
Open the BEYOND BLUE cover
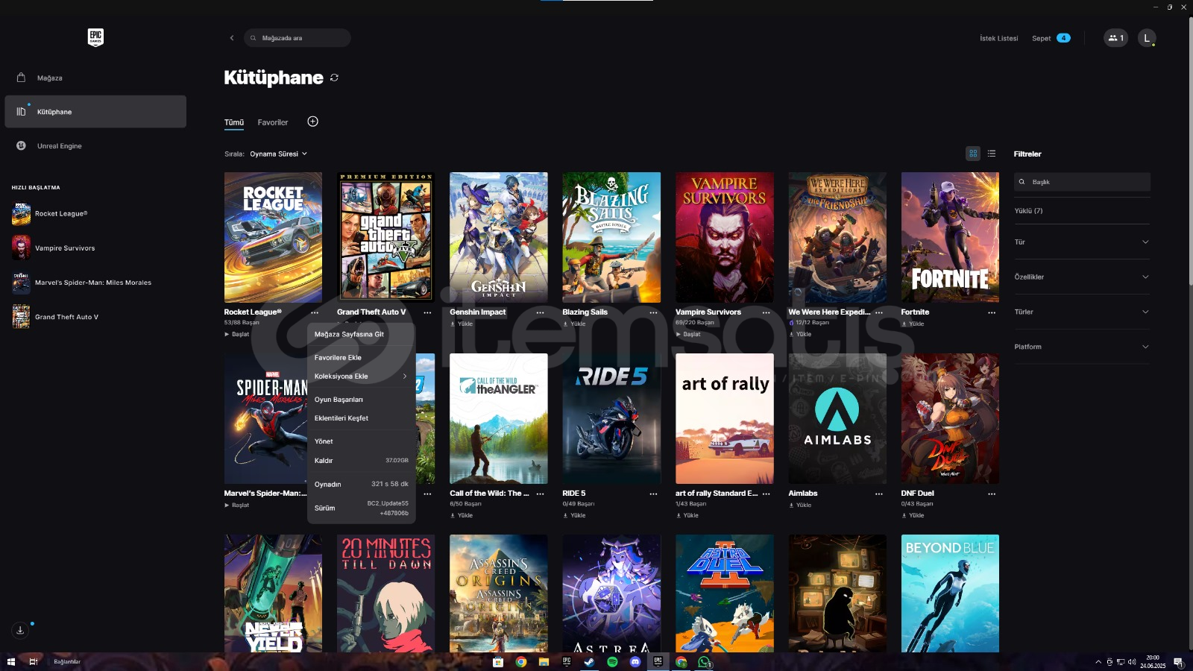(x=950, y=593)
